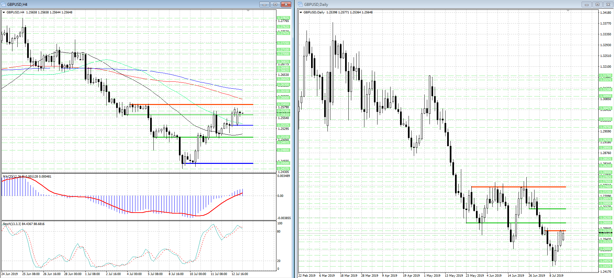Close the GBPUSD,Daily chart window
Image resolution: width=614 pixels, height=278 pixels.
[x=608, y=4]
